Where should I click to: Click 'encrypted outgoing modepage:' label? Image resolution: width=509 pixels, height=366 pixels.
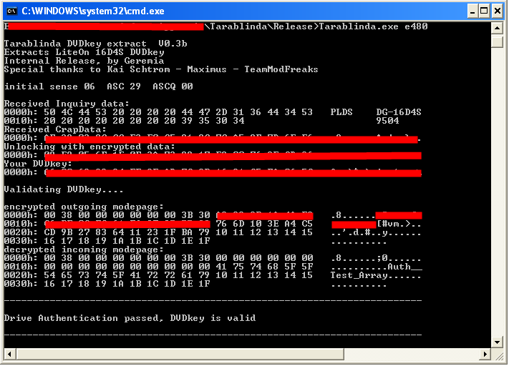84,207
